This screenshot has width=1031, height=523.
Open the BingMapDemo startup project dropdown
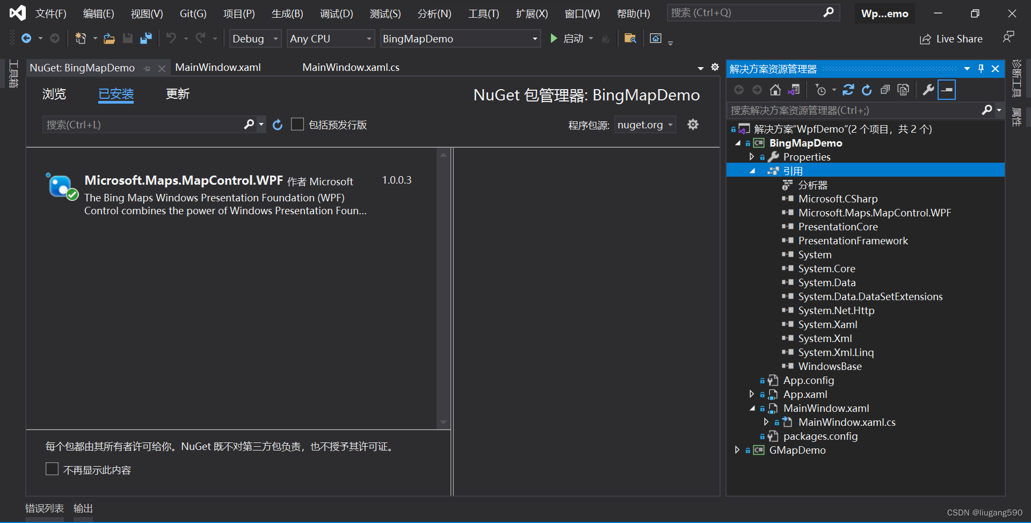click(x=460, y=39)
